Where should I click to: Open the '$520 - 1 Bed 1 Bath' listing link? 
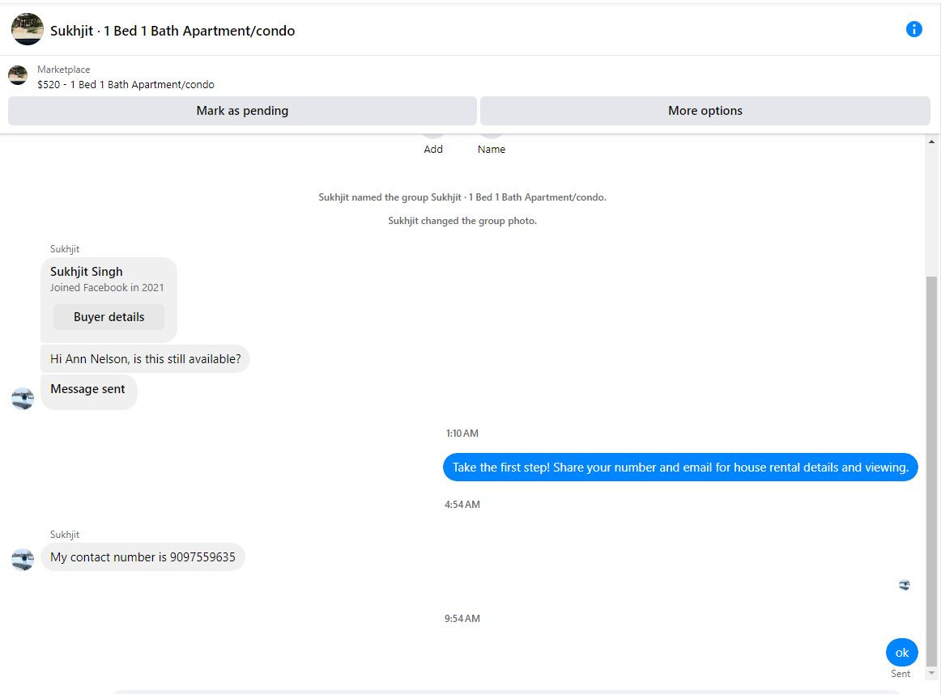(x=126, y=84)
